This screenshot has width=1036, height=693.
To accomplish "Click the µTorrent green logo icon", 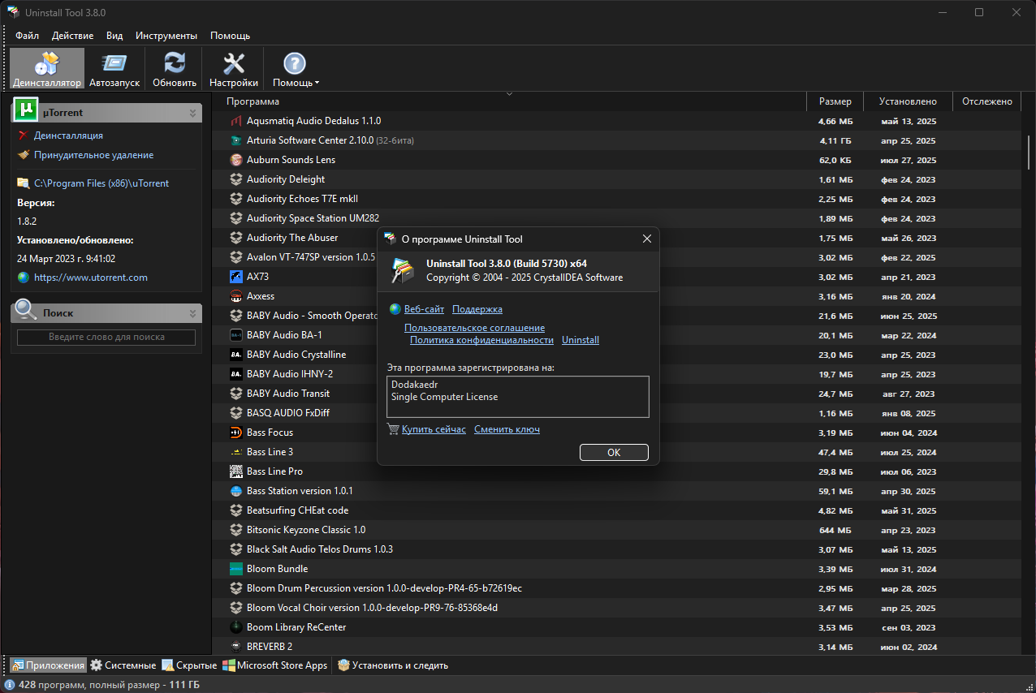I will (x=26, y=109).
